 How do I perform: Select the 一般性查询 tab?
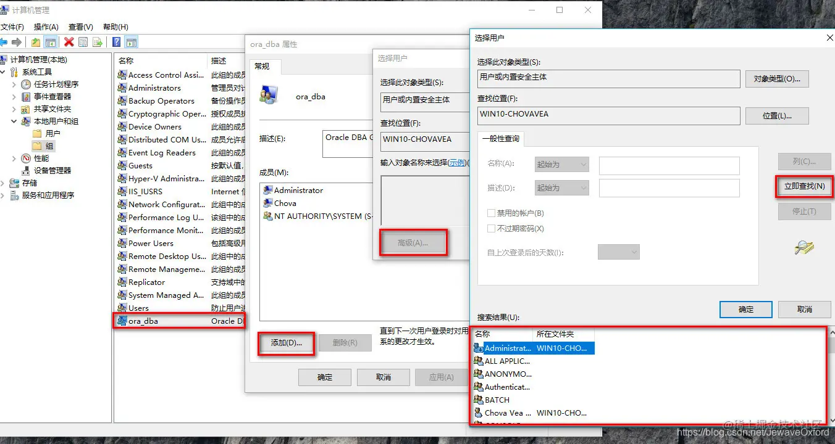tap(500, 139)
